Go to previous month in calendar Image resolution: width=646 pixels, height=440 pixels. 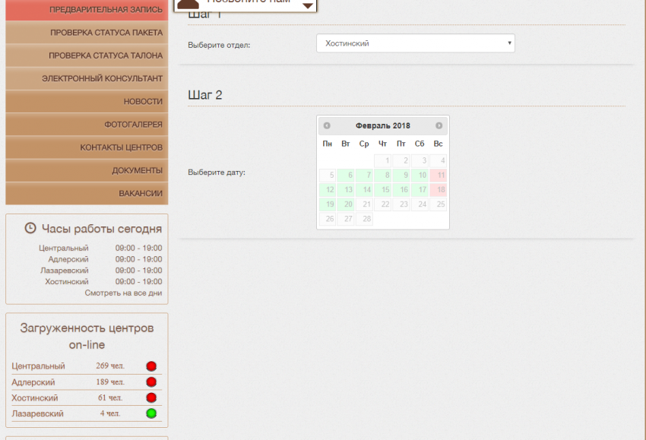click(x=327, y=125)
